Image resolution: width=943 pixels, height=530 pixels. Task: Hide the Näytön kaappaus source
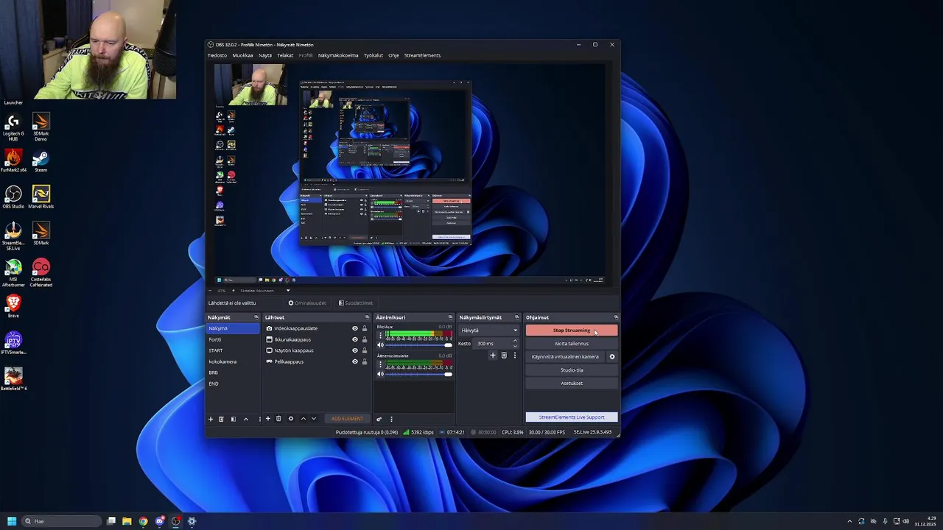(x=354, y=351)
